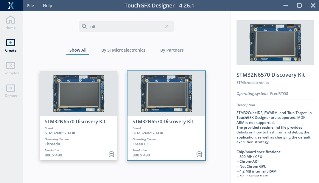Click 800 x 480 on the ThreadX card

53,155
